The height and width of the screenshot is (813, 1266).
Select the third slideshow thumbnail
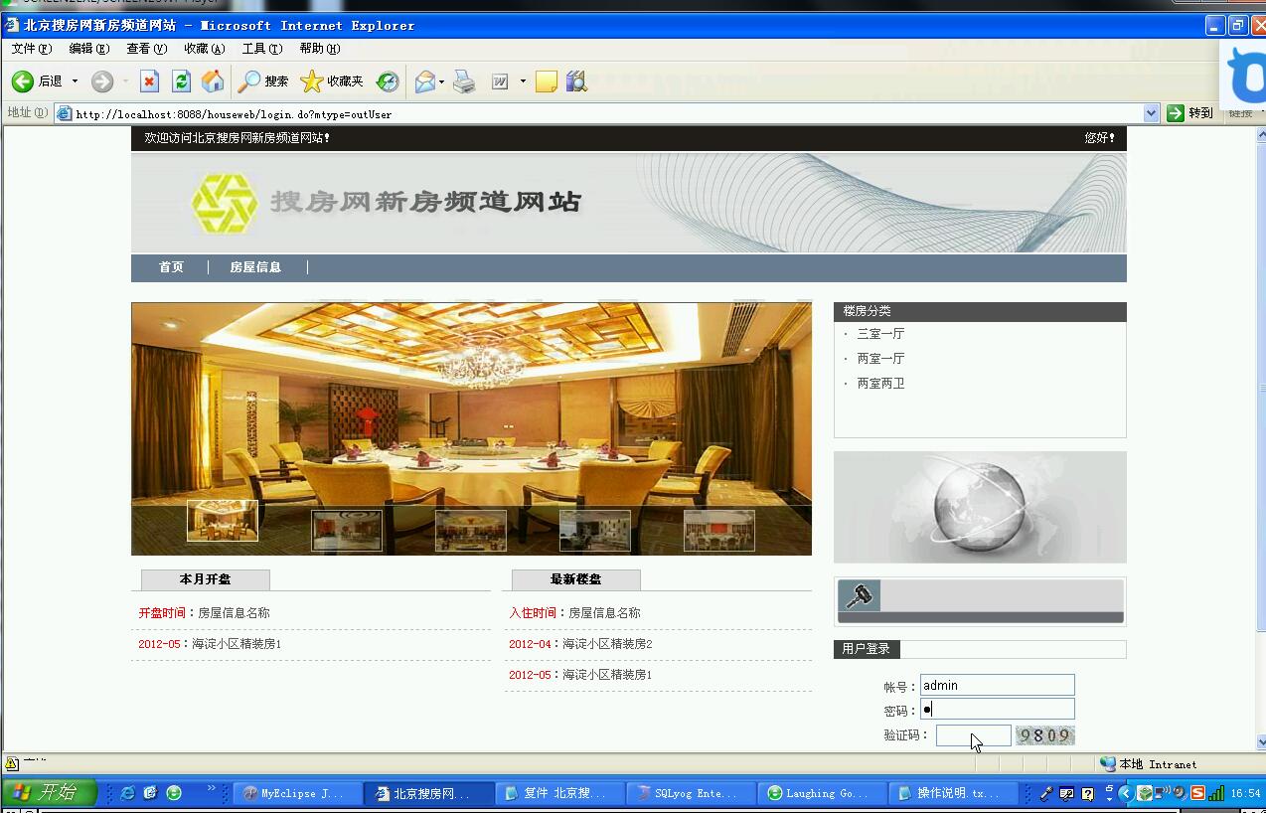471,531
